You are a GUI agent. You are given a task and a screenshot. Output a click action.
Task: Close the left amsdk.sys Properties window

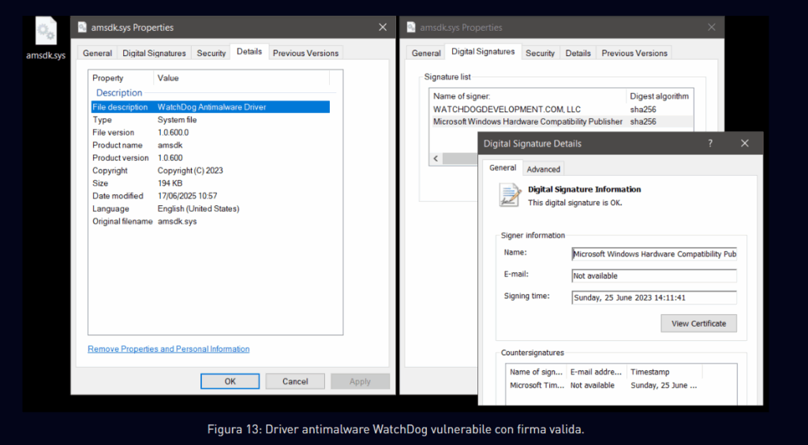[383, 28]
